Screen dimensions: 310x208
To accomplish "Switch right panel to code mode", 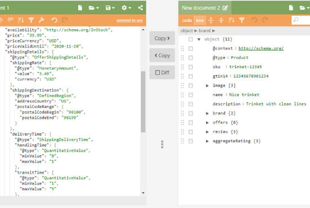I will coord(187,20).
